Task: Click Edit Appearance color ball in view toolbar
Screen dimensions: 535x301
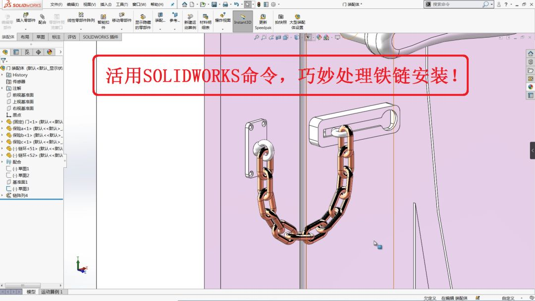Action: pos(319,37)
